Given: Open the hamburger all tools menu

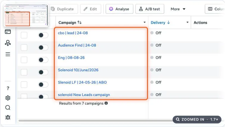Looking at the screenshot, I should point(8,54).
